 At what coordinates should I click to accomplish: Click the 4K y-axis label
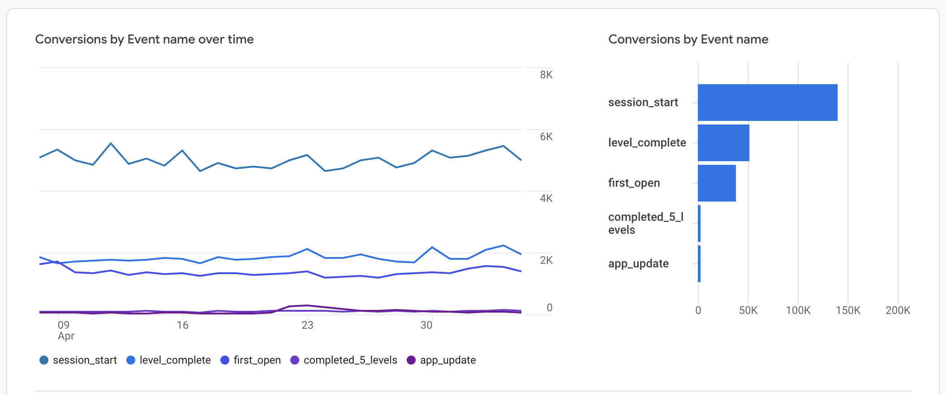tap(546, 198)
